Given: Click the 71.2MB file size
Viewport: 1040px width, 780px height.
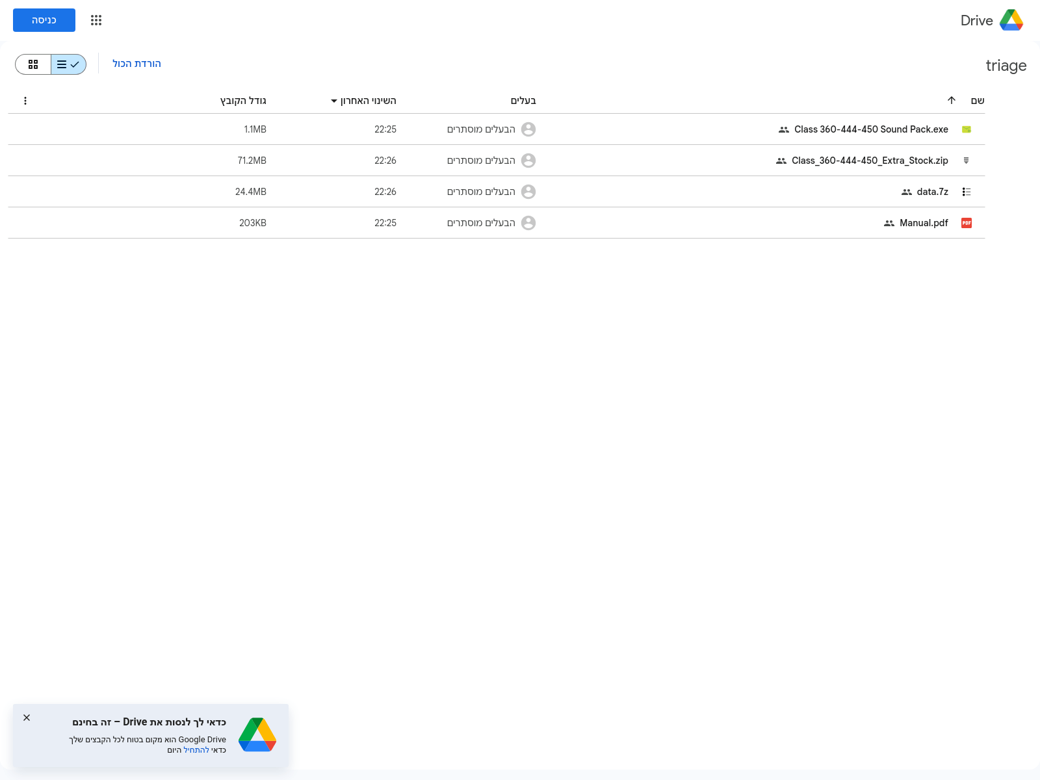Looking at the screenshot, I should point(252,161).
